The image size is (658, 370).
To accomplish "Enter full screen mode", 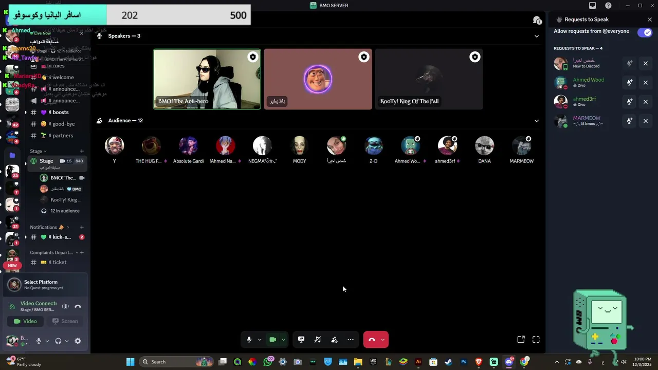I will (536, 340).
